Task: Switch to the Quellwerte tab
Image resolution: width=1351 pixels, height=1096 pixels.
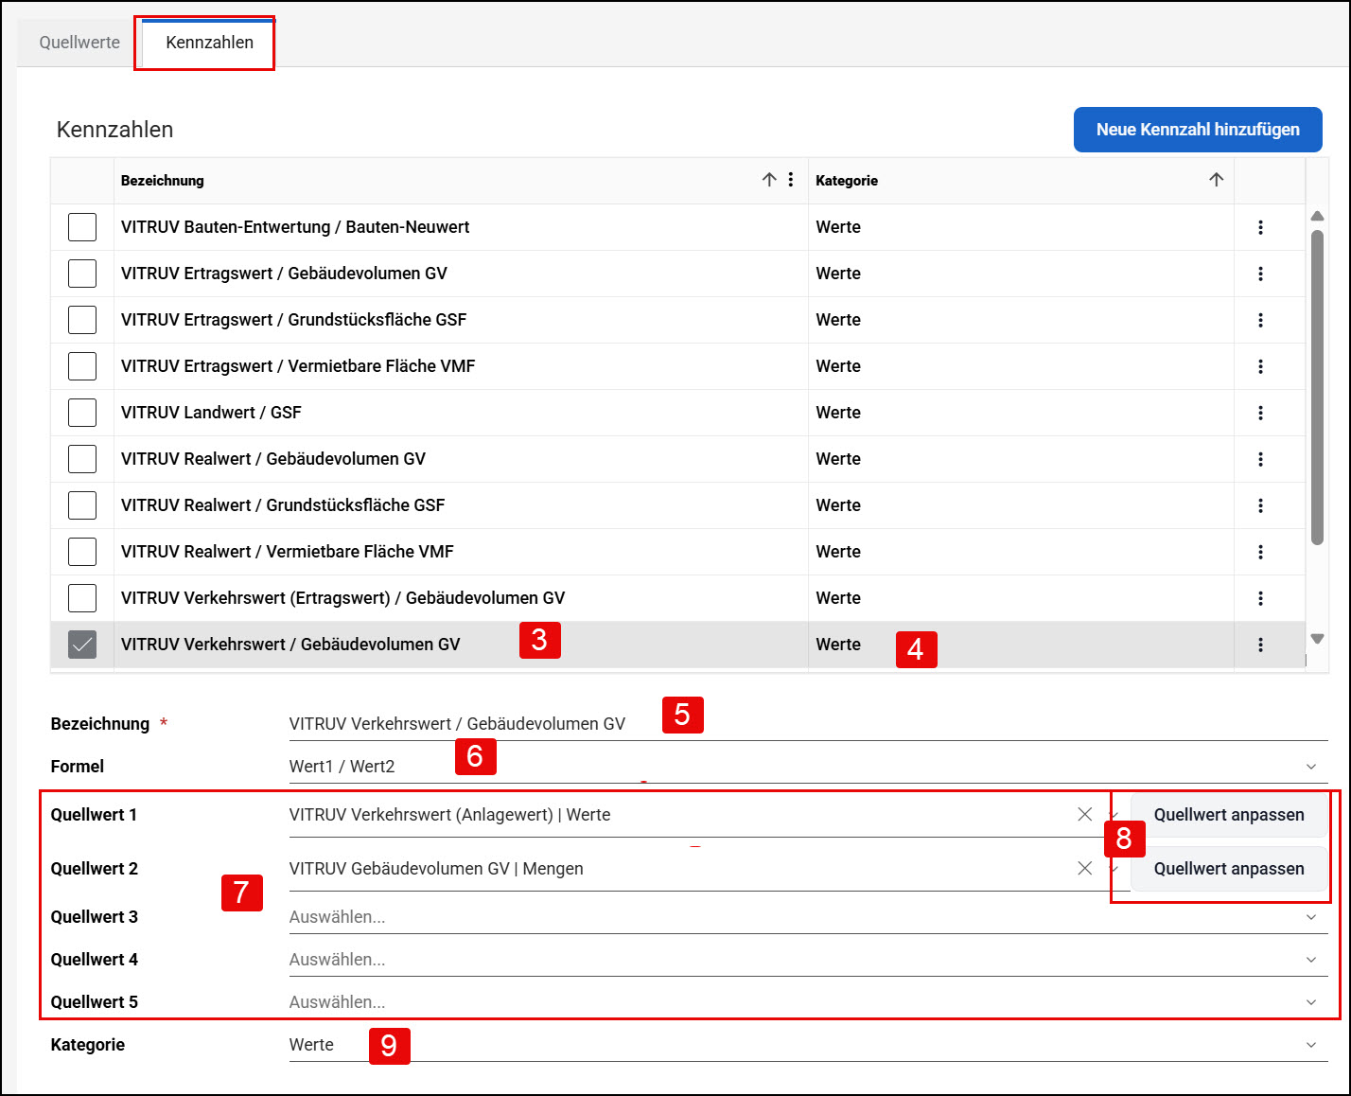Action: tap(79, 43)
